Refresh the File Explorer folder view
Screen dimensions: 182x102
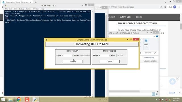pyautogui.click(x=140, y=53)
